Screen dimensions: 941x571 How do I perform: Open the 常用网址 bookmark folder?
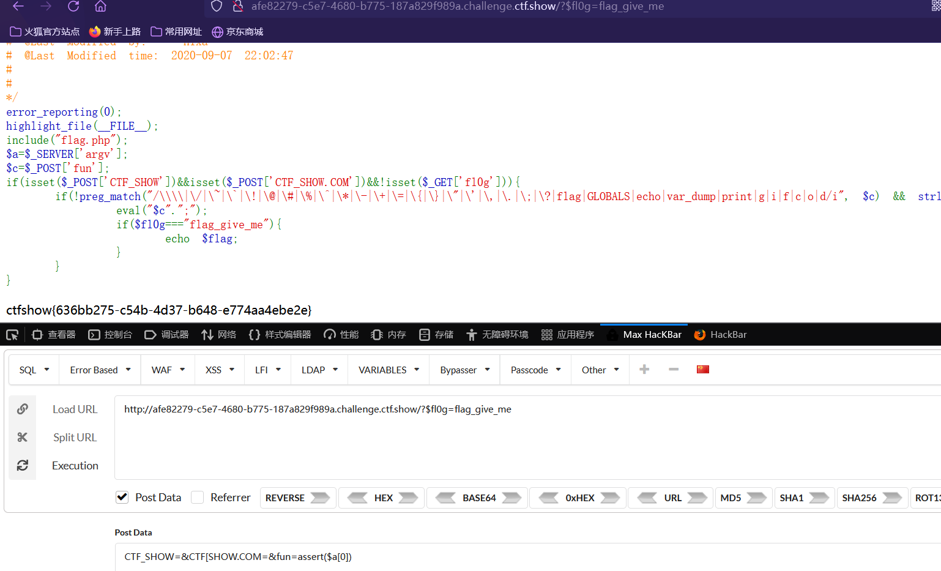click(176, 32)
